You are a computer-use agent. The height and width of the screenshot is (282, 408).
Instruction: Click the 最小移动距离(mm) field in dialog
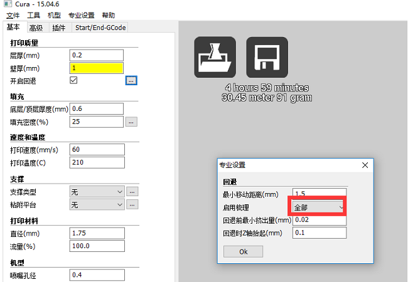click(319, 194)
